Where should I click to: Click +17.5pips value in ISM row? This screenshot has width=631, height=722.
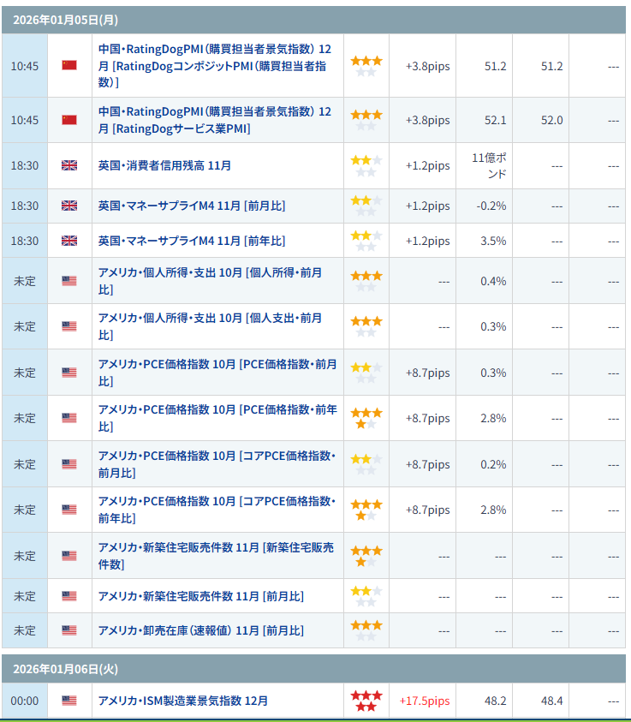click(424, 701)
